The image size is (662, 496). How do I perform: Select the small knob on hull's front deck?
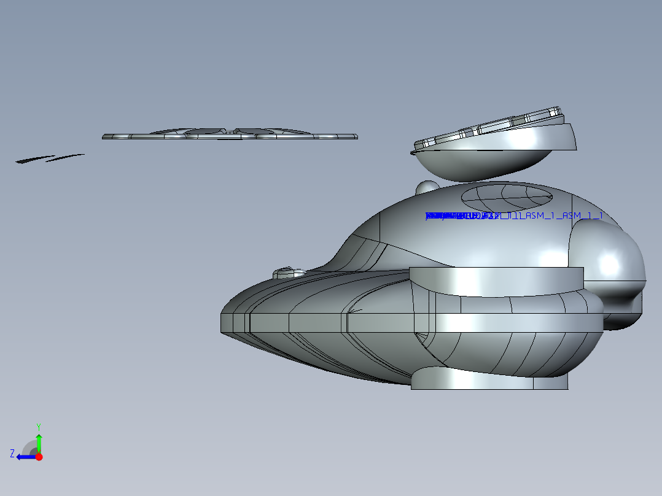[x=289, y=273]
